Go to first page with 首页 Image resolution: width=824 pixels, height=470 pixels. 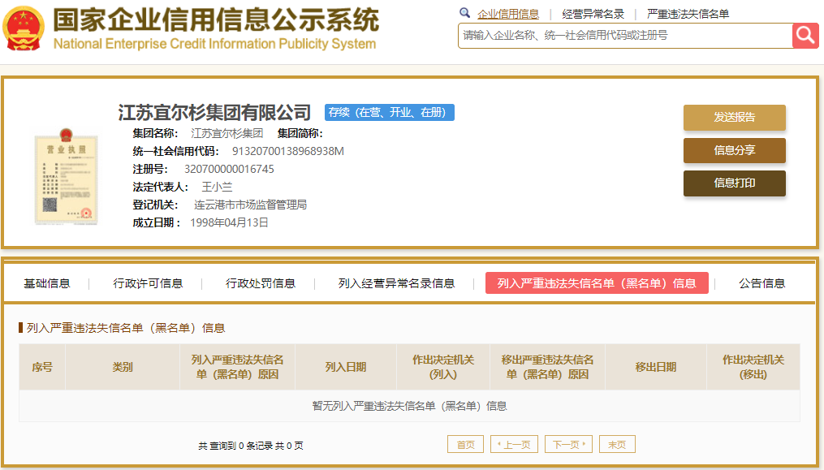[465, 444]
